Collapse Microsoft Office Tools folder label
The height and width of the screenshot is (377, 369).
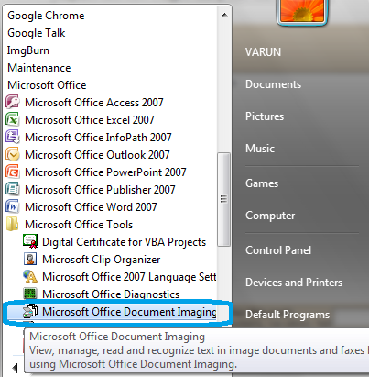click(79, 225)
